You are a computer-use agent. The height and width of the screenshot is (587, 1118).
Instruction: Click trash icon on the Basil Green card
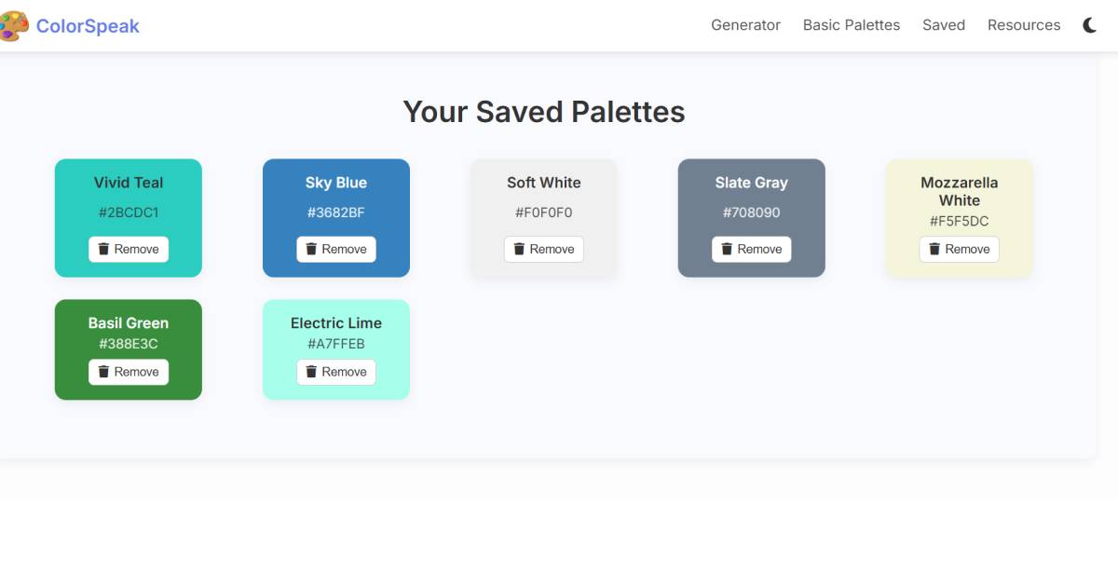coord(104,372)
